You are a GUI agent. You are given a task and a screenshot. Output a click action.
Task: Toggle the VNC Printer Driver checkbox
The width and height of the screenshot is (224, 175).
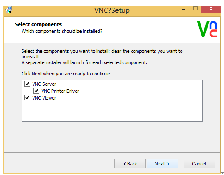click(36, 91)
